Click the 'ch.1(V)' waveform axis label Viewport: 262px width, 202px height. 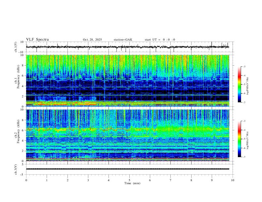click(16, 47)
